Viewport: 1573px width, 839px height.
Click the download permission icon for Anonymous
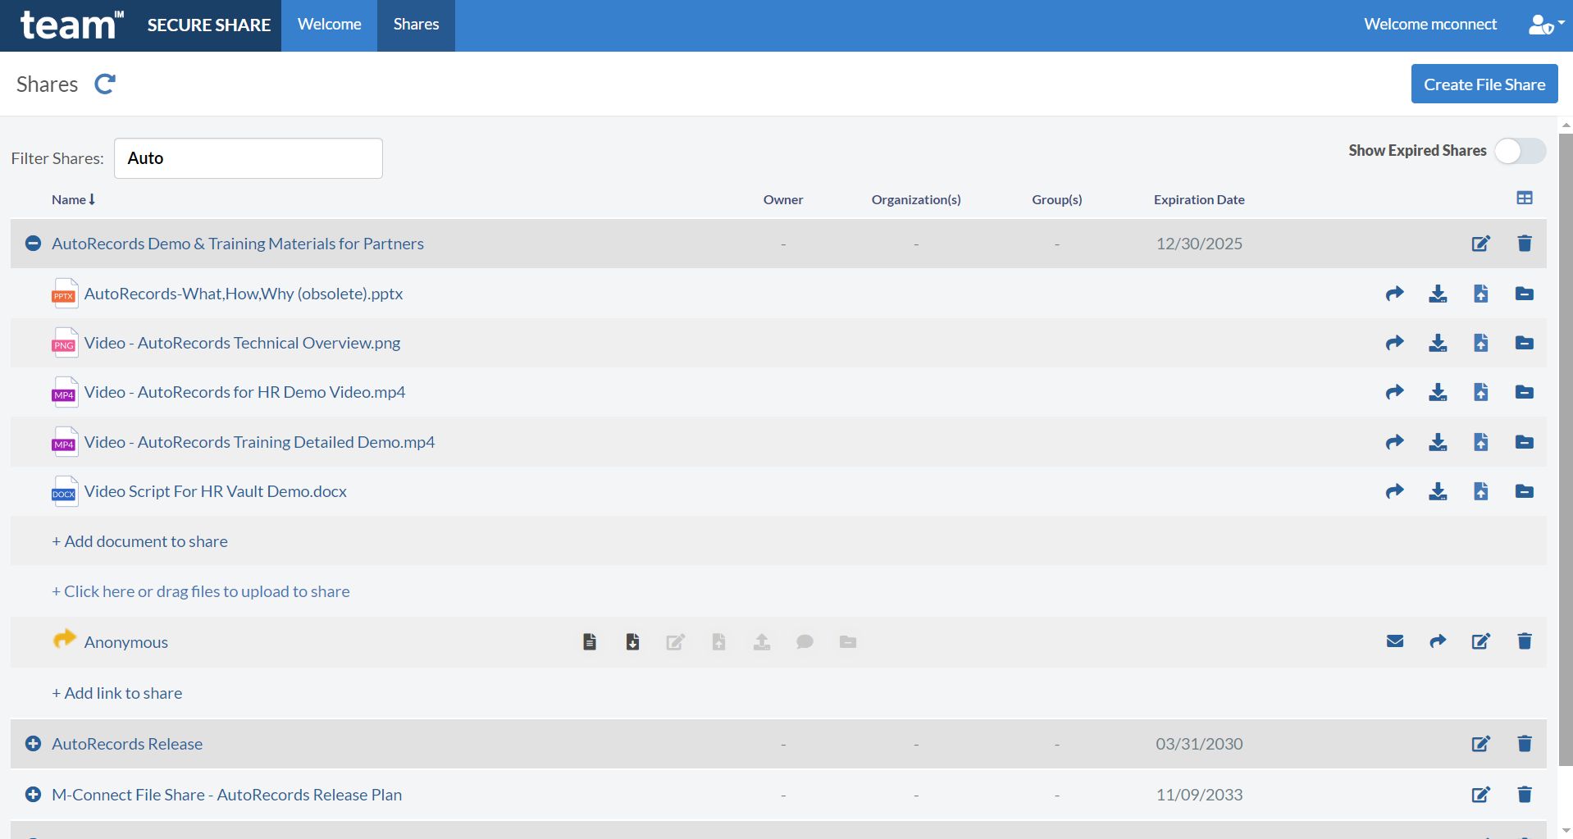632,641
